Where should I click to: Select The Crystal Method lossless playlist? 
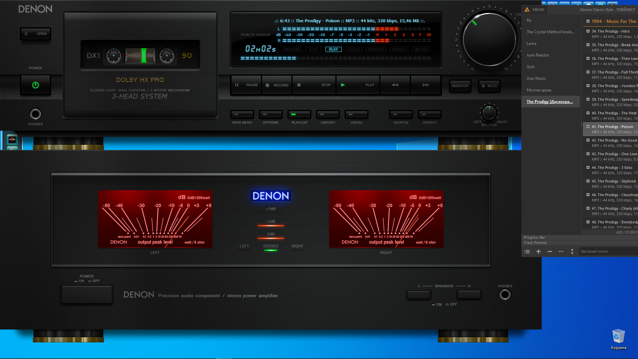click(x=551, y=32)
